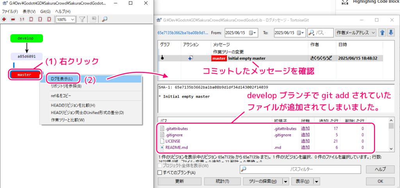Viewport: 400px width, 188px height.
Task: Select the 'Initial empty master' commit message
Action: pos(247,58)
